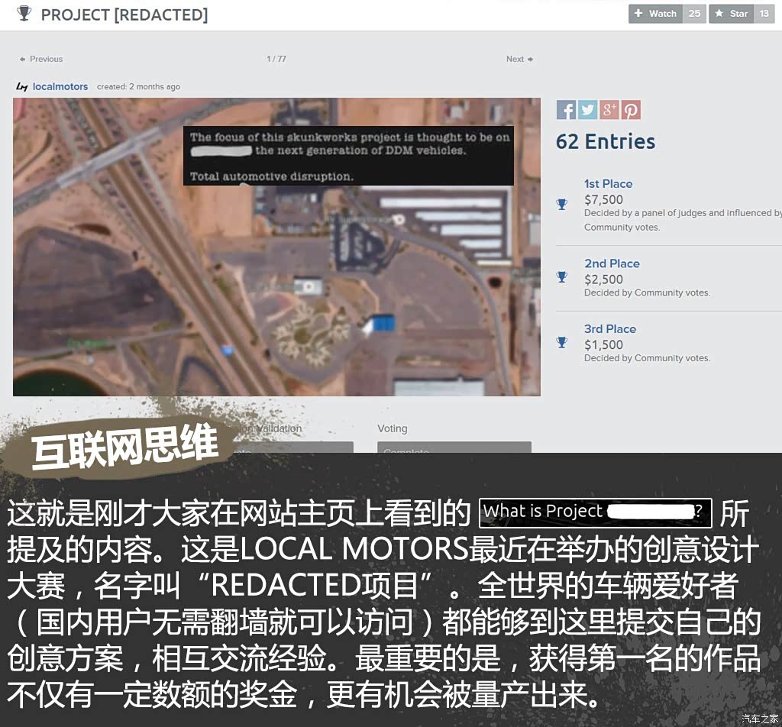Open the star count 13

coord(764,14)
